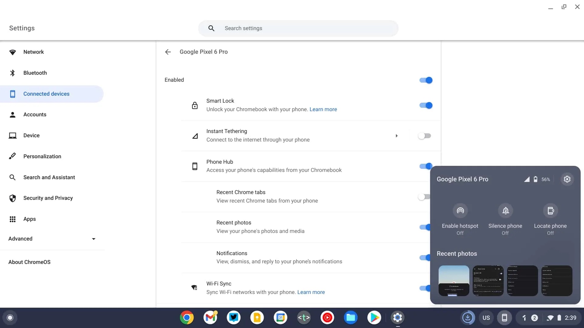Viewport: 584px width, 328px height.
Task: Click the Enable hotspot icon in Phone Hub
Action: (x=460, y=210)
